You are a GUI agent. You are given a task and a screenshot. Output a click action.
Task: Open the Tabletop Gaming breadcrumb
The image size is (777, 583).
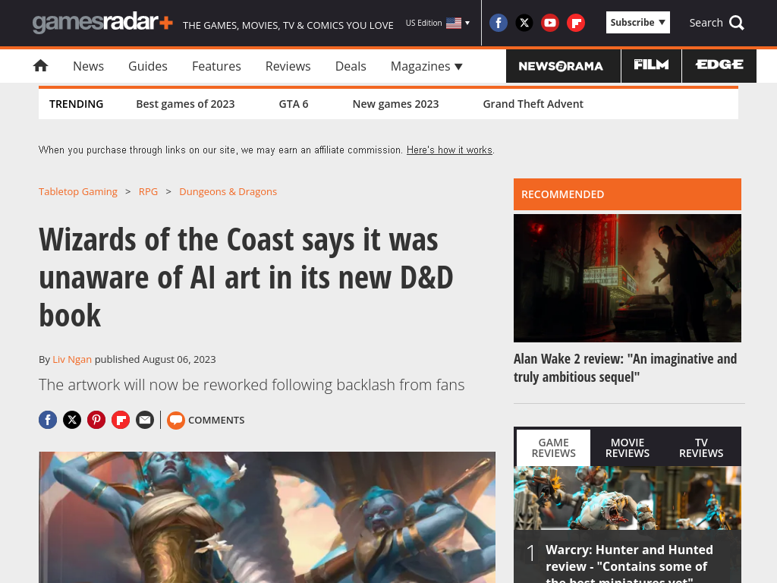coord(78,191)
